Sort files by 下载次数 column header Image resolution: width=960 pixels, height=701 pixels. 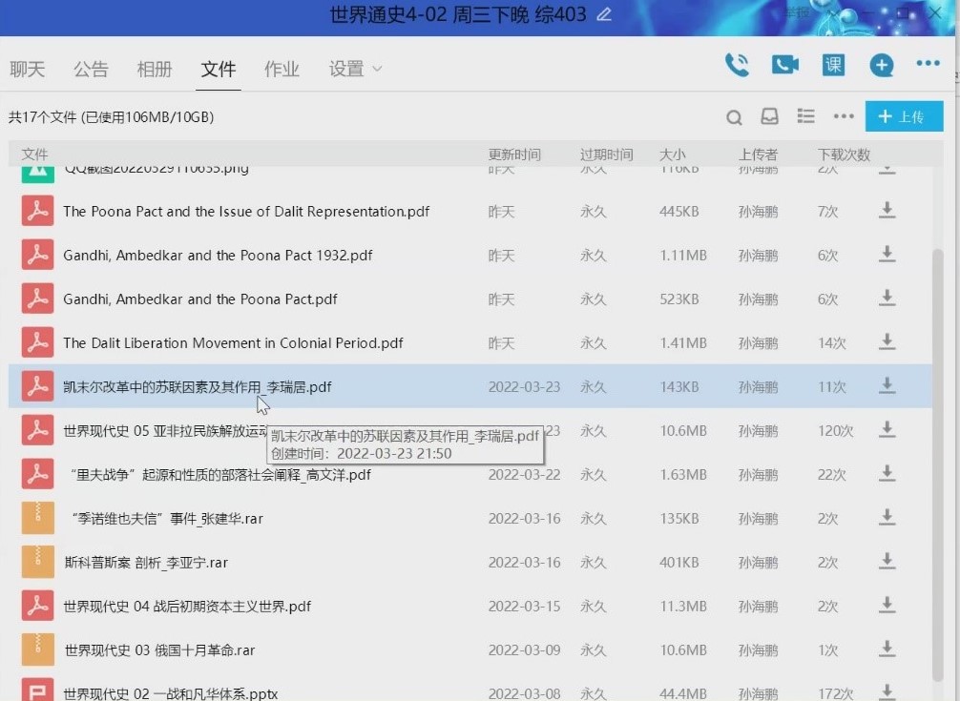pyautogui.click(x=844, y=155)
